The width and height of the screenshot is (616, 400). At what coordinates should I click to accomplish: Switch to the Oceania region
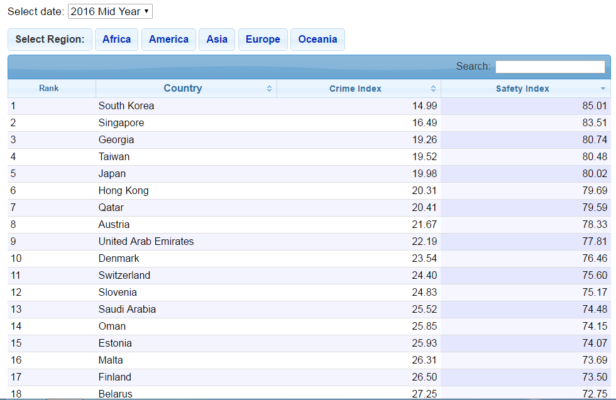[x=317, y=40]
